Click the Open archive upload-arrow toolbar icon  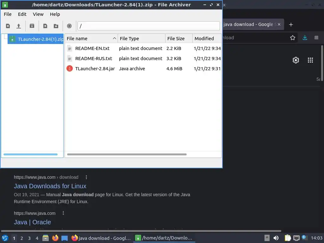[x=19, y=26]
